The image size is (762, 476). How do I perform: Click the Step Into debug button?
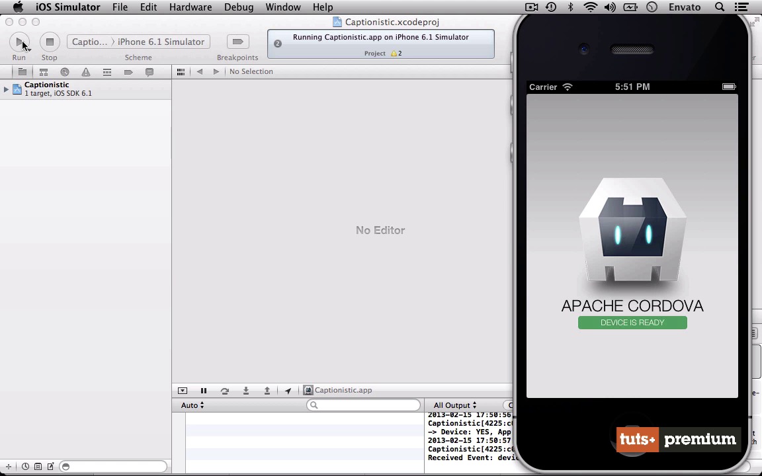pyautogui.click(x=246, y=391)
